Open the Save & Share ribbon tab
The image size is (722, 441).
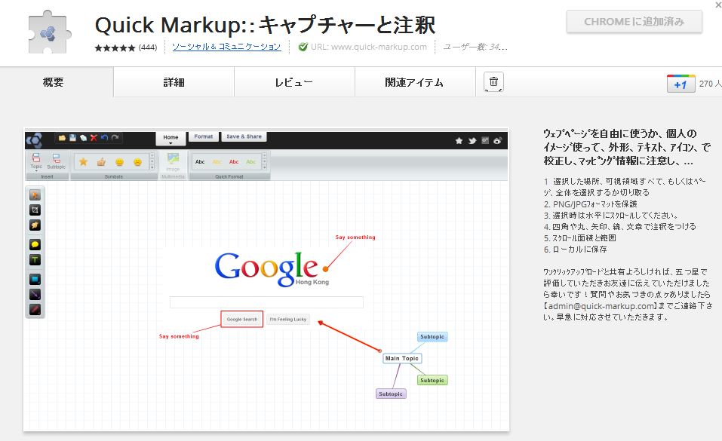coord(244,136)
